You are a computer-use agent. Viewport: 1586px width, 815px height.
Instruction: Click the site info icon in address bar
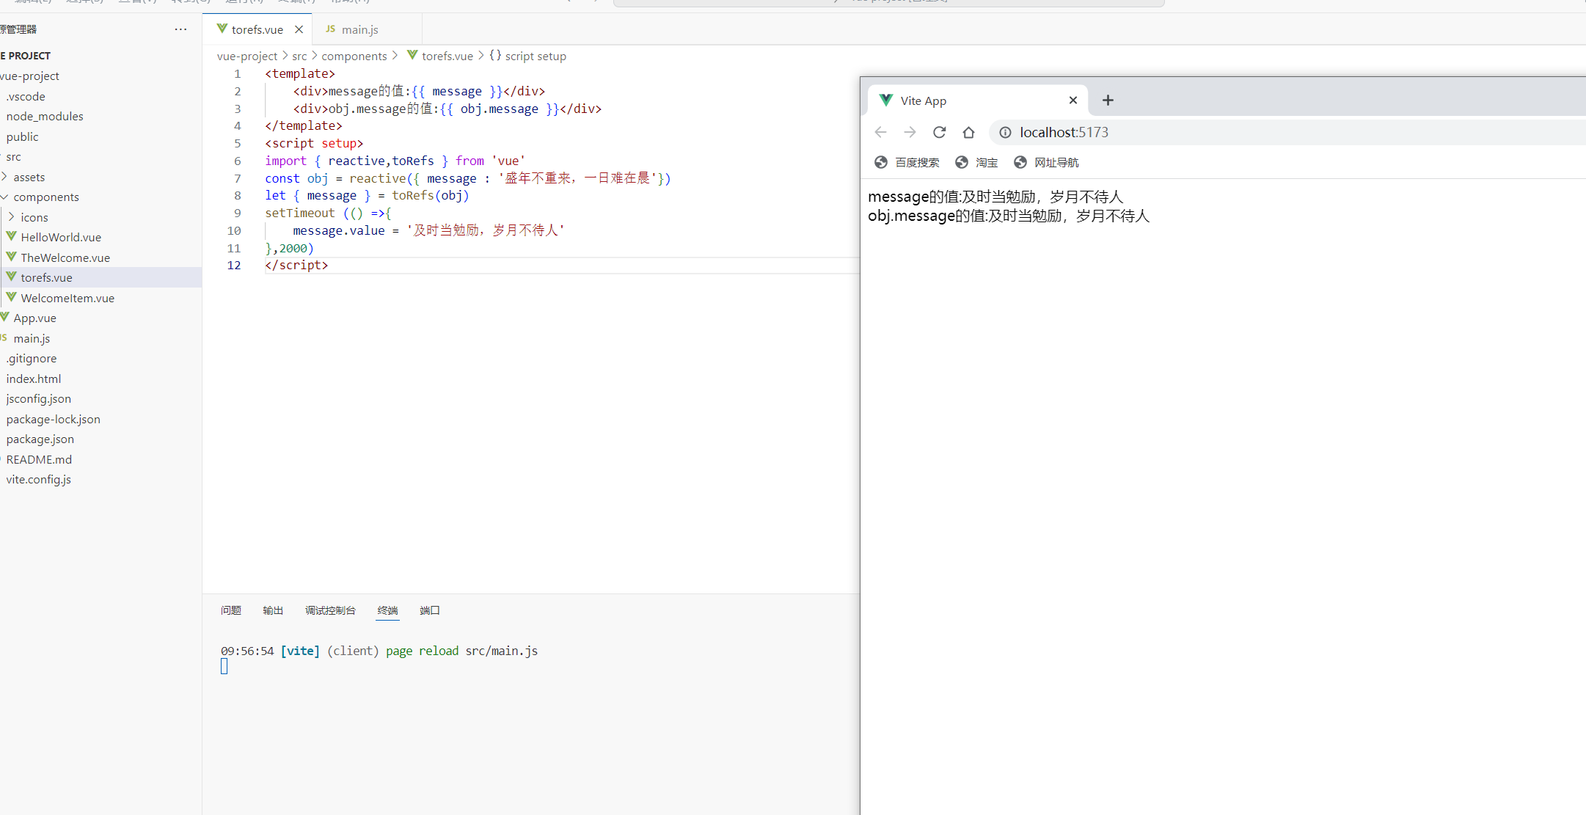coord(1005,132)
